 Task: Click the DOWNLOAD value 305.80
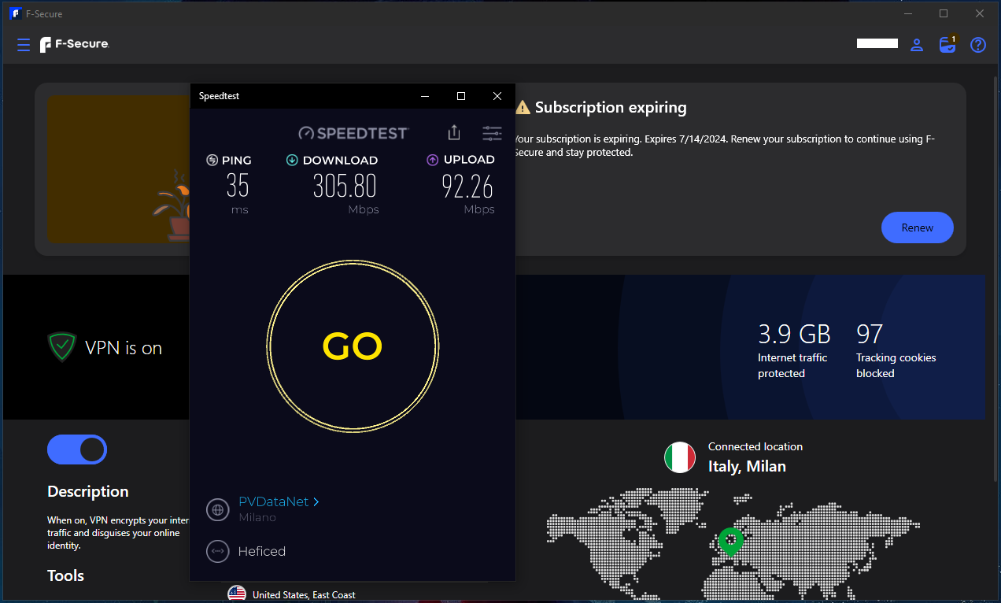(345, 186)
